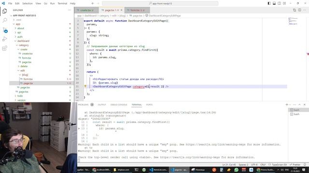Collapse the dashboard folder
The width and height of the screenshot is (309, 173).
point(23,41)
